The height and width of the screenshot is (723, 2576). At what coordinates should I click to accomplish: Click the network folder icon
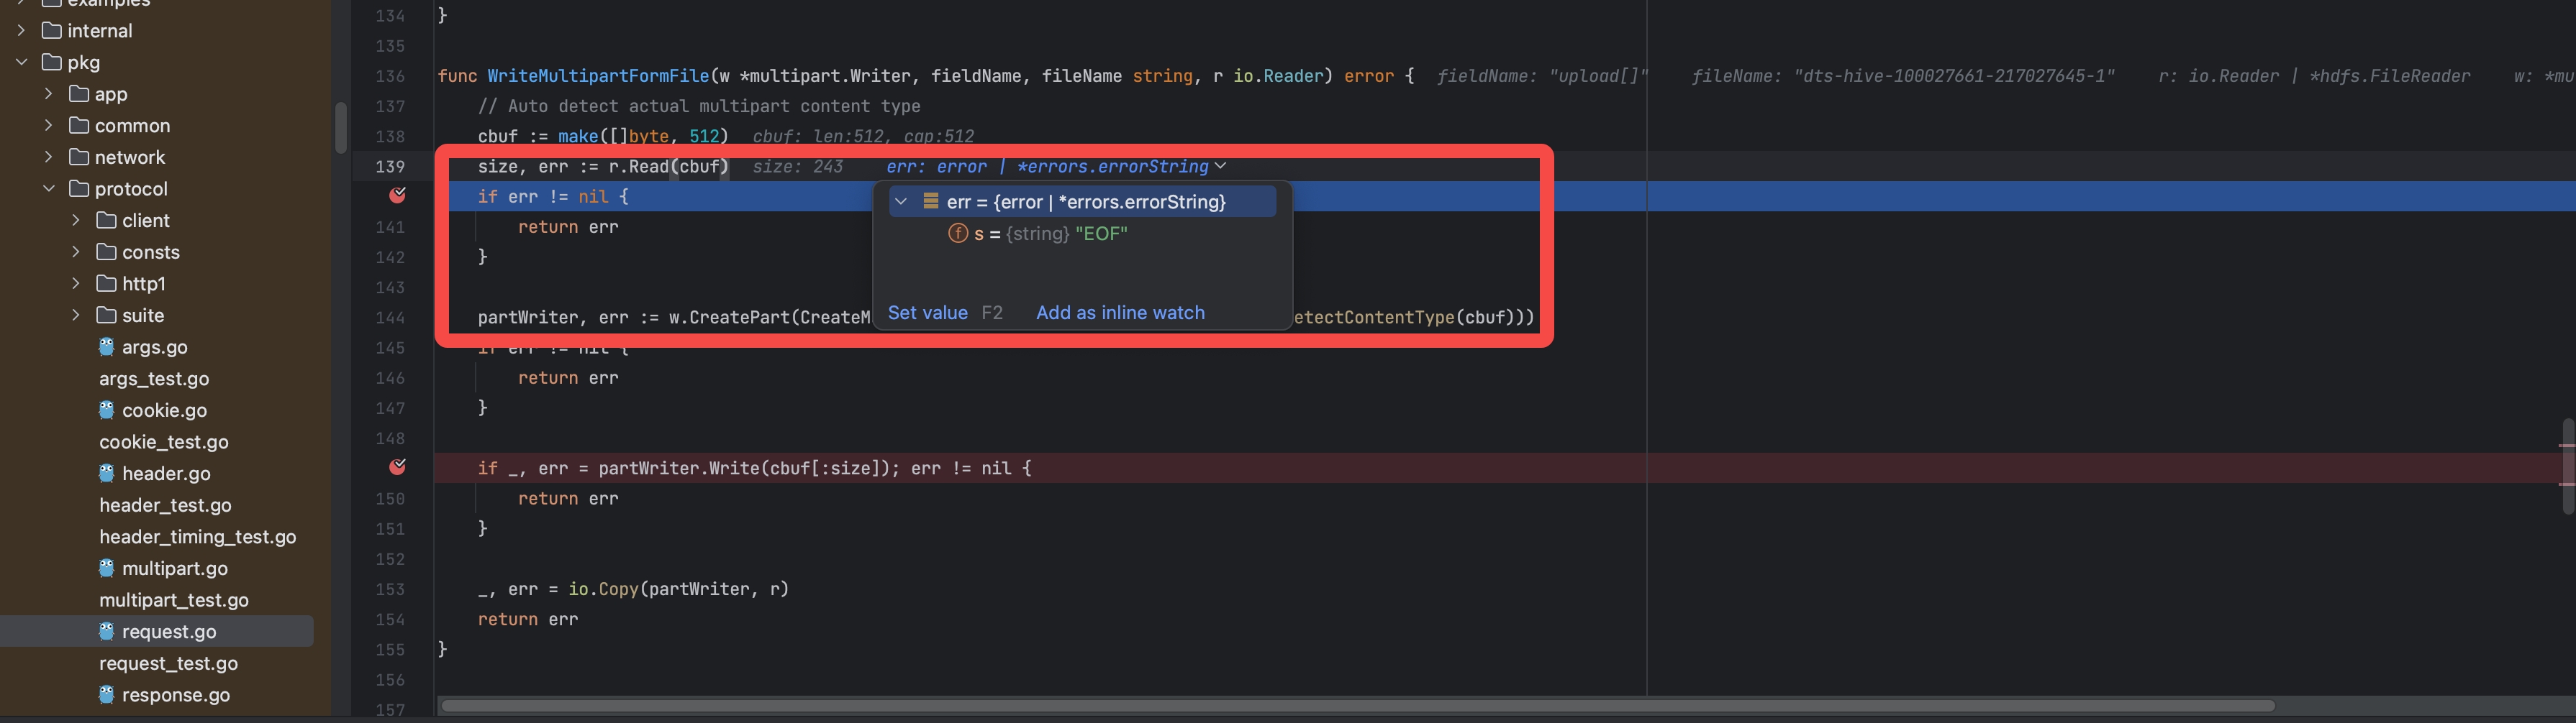click(79, 157)
